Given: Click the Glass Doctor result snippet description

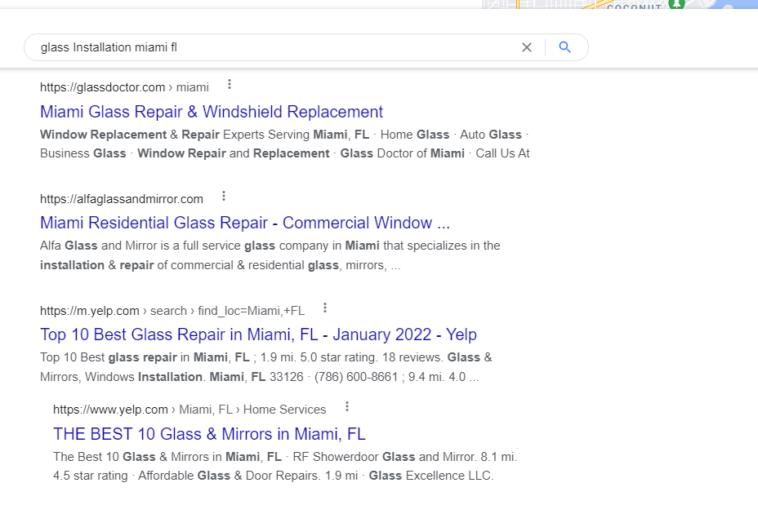Looking at the screenshot, I should (x=285, y=144).
